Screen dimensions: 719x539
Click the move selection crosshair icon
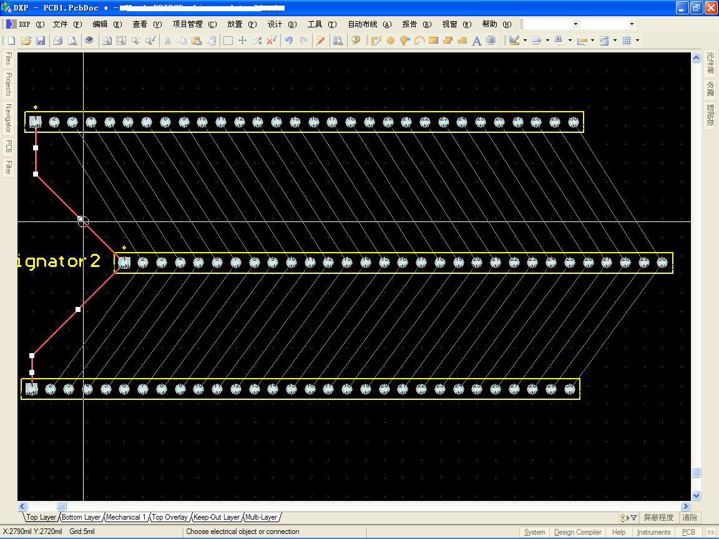(242, 41)
